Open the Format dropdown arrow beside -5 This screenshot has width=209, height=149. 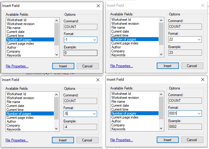click(94, 114)
